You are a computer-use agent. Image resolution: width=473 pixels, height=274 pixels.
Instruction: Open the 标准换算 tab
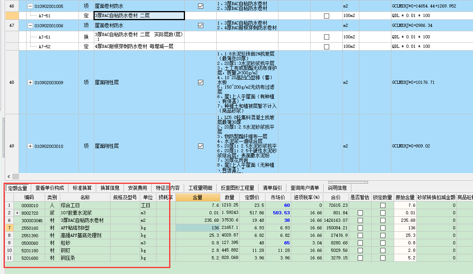tap(82, 188)
